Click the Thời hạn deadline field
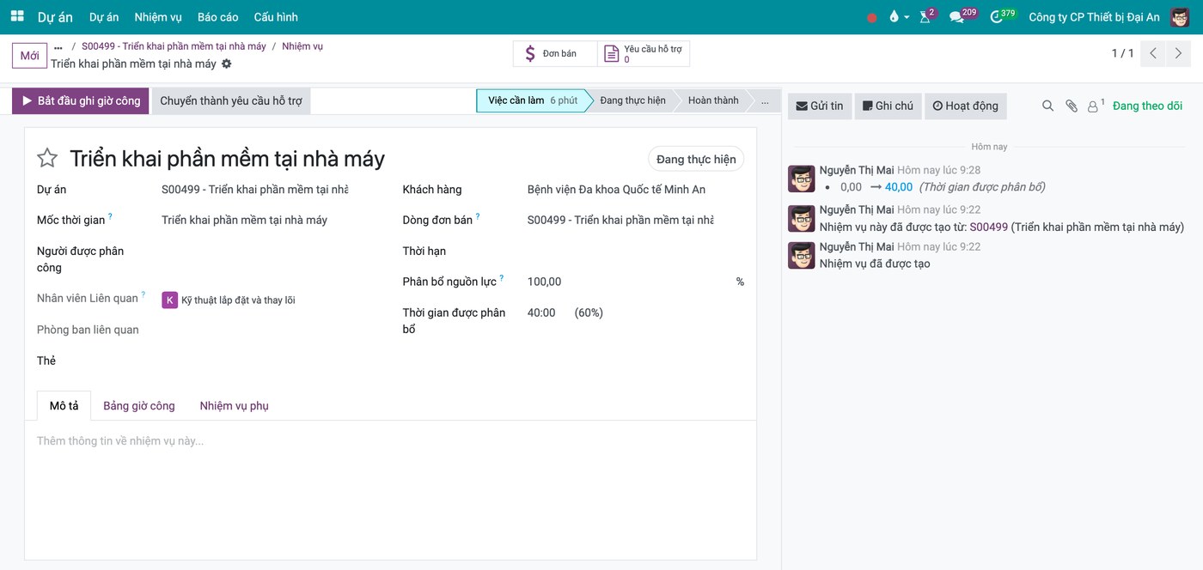Image resolution: width=1203 pixels, height=570 pixels. 636,251
